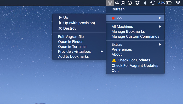
Task: Open All Machines menu item
Action: click(x=135, y=27)
